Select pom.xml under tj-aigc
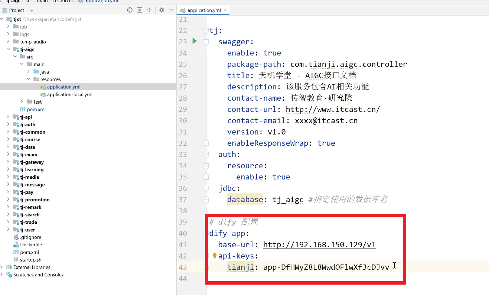Viewport: 489px width, 295px height. pyautogui.click(x=36, y=109)
